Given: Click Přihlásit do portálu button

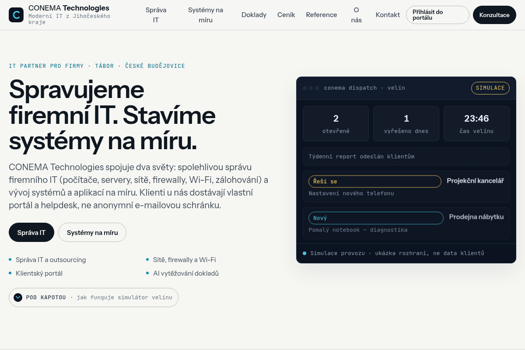Looking at the screenshot, I should tap(437, 15).
